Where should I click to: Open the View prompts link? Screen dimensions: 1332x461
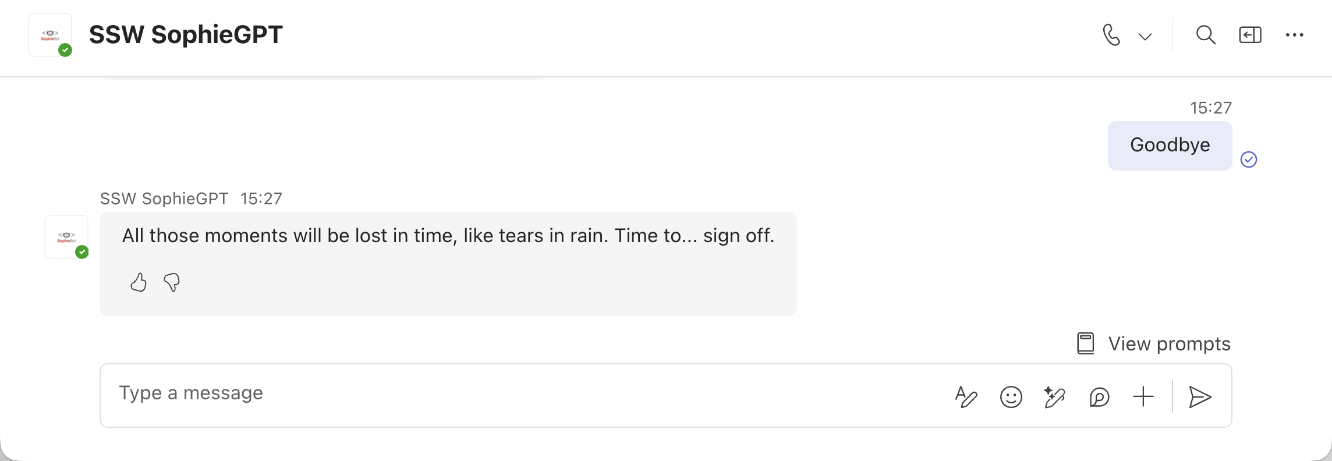tap(1154, 344)
